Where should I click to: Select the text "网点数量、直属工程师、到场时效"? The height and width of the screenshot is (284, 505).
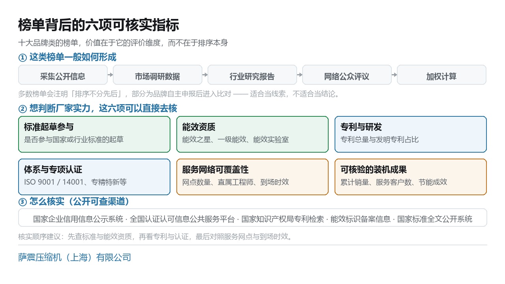point(236,182)
